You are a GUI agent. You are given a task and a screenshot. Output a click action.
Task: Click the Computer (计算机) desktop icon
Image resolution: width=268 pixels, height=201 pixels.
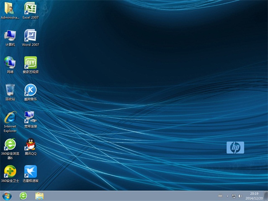tap(10, 35)
